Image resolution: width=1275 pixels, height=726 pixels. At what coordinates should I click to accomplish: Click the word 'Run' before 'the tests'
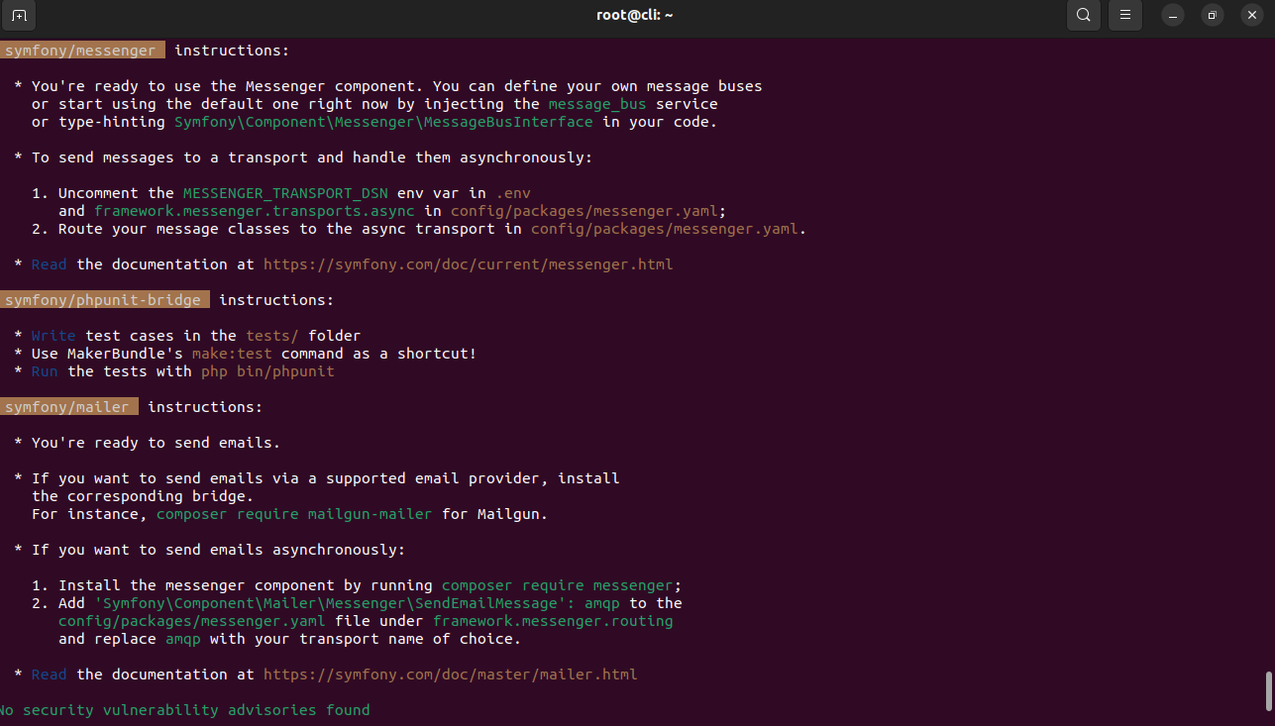(45, 371)
